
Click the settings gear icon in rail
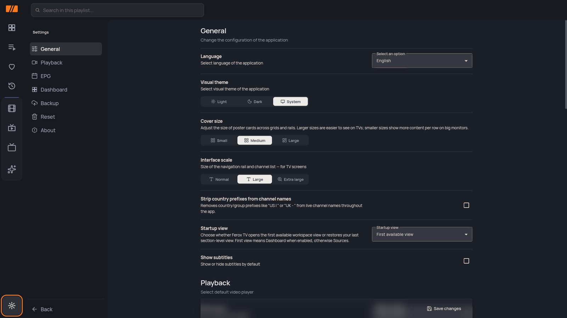click(x=12, y=306)
